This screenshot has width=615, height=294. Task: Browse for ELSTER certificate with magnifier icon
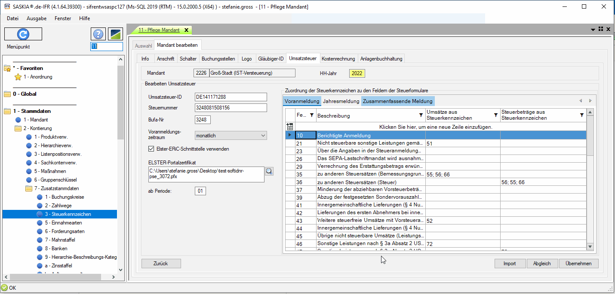pos(269,171)
